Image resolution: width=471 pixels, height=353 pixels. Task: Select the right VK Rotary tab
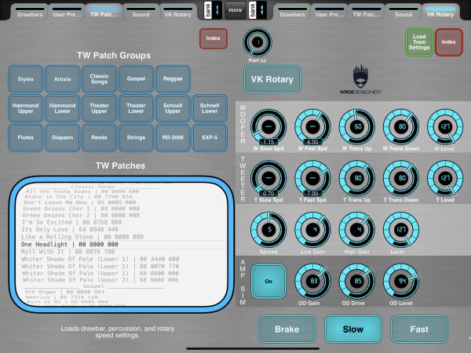point(440,12)
